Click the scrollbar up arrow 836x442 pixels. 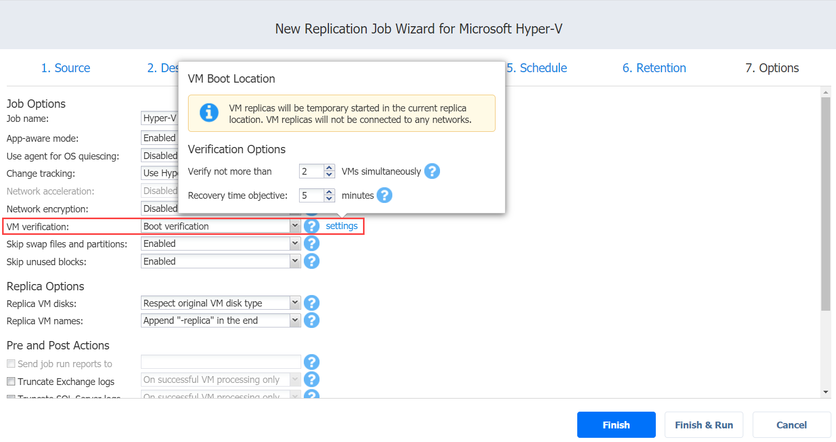[x=826, y=92]
